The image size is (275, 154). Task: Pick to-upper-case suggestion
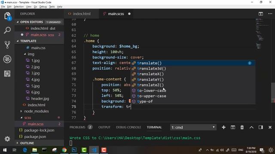coord(193,96)
